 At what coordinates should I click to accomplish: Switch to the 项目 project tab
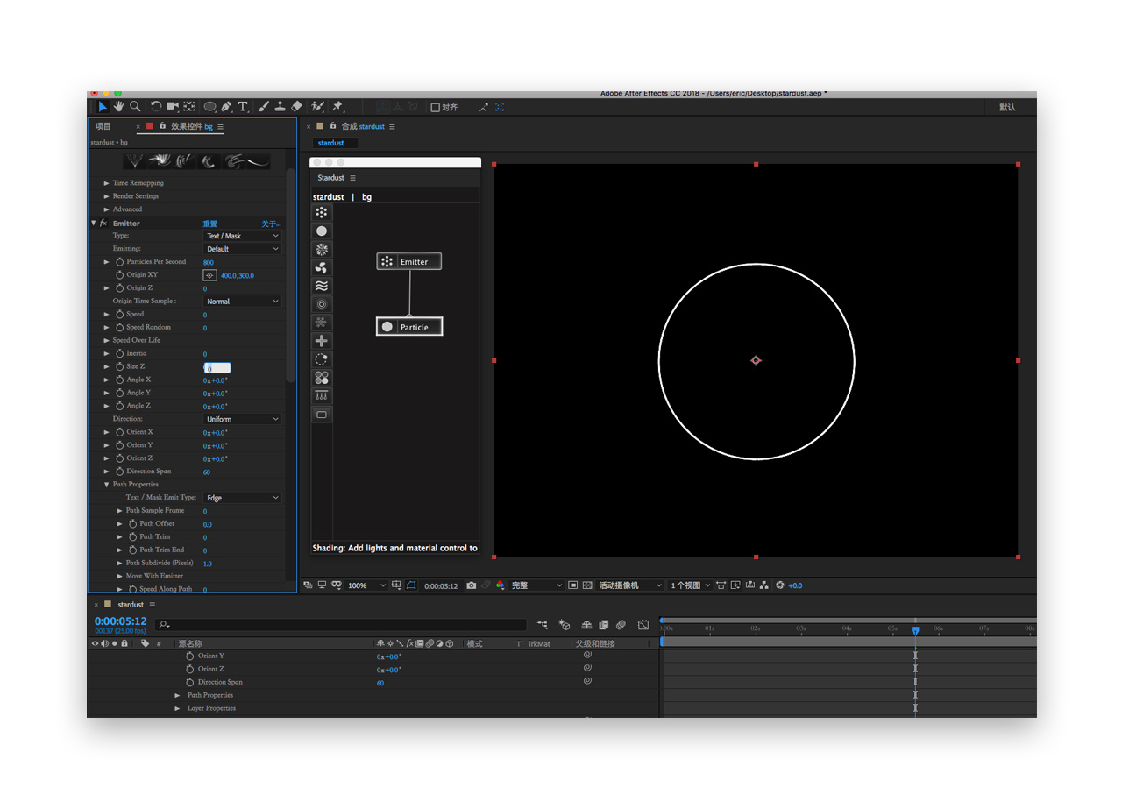pyautogui.click(x=103, y=126)
